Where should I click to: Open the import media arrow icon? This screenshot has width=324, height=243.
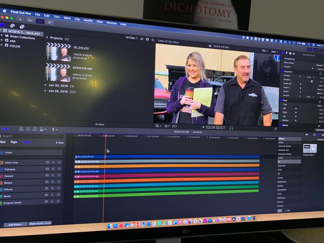[x=20, y=19]
